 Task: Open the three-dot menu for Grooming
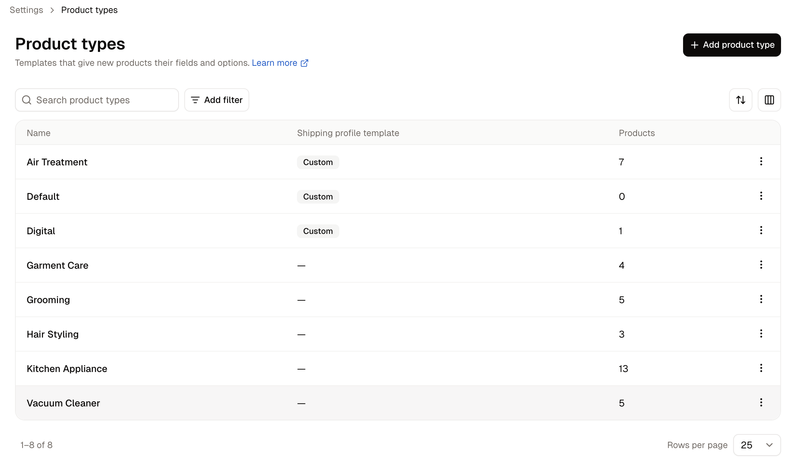[x=761, y=299]
